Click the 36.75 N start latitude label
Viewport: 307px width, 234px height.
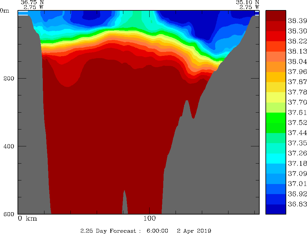tap(32, 2)
